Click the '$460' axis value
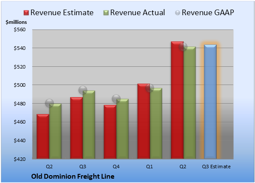Image resolution: width=255 pixels, height=183 pixels. coord(20,122)
